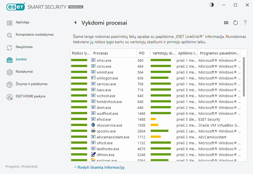This screenshot has width=253, height=174.
Task: Open Žinynas ir palaikymas help section
Action: (31, 84)
